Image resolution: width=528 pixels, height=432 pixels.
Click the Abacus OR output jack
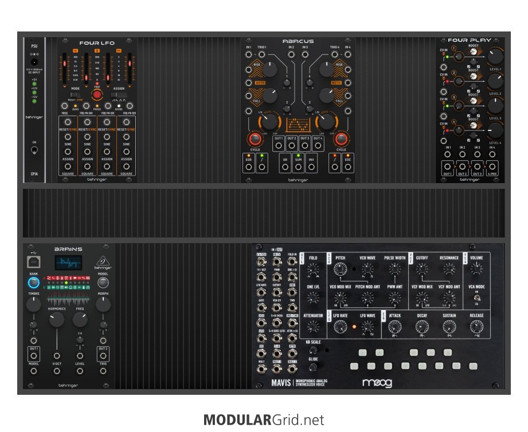285,167
